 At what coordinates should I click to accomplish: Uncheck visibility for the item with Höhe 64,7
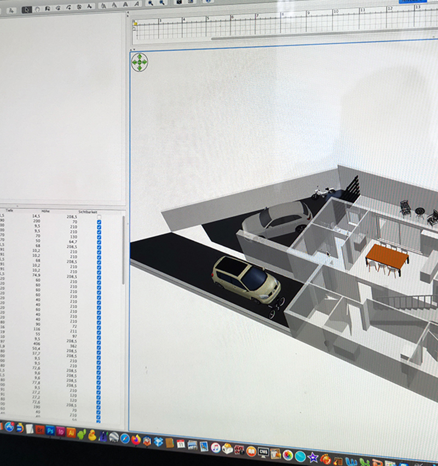(99, 241)
